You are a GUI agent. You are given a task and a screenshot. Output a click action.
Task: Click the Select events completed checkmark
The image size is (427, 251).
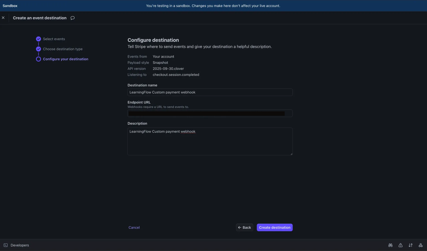pos(38,39)
